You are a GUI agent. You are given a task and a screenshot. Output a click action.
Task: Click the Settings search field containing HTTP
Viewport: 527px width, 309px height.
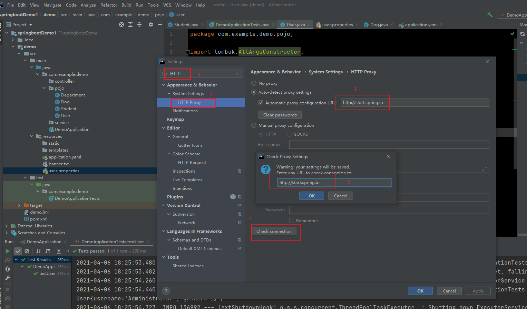[200, 73]
